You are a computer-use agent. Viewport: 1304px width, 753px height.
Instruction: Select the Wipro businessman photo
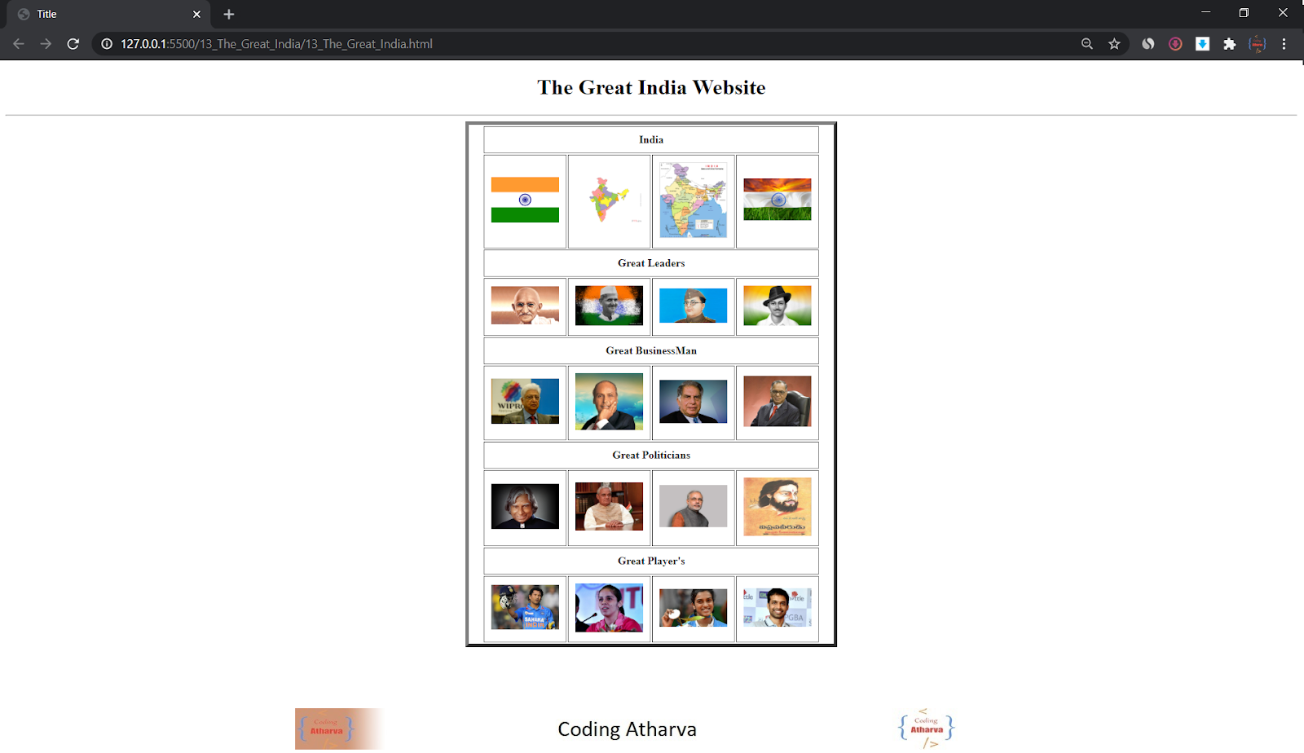pyautogui.click(x=525, y=401)
